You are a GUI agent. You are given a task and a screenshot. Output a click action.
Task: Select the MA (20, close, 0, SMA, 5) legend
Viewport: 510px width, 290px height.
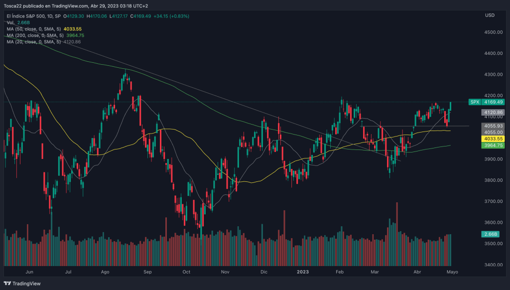coord(34,42)
